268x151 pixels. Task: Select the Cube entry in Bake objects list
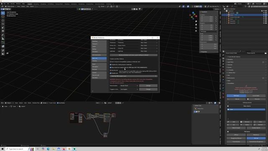[x=246, y=109]
